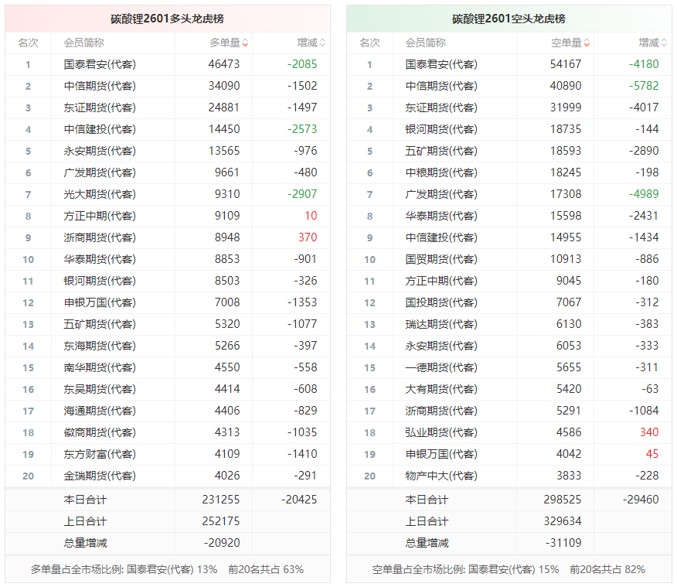Select 东方财富(代客) row

(168, 454)
